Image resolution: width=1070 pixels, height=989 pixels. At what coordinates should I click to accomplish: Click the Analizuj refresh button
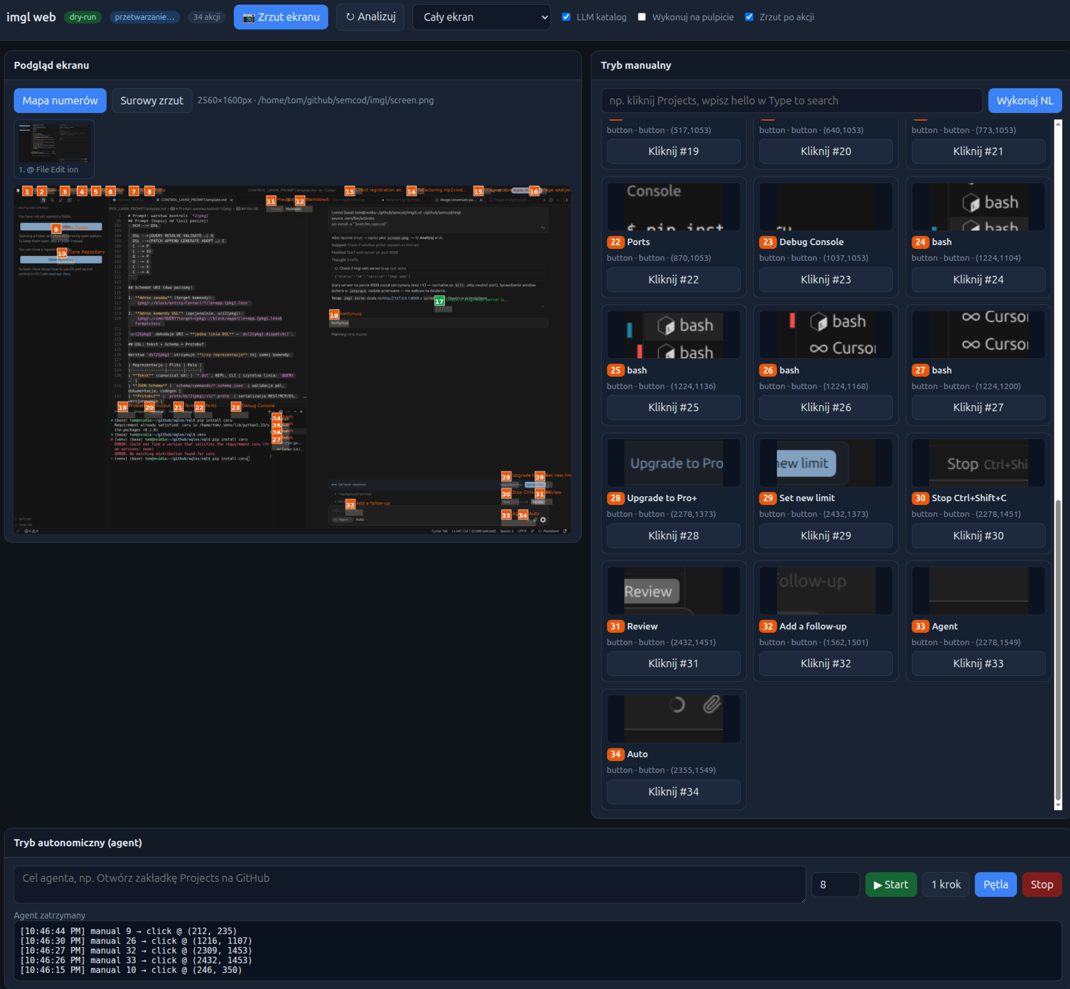pos(370,17)
